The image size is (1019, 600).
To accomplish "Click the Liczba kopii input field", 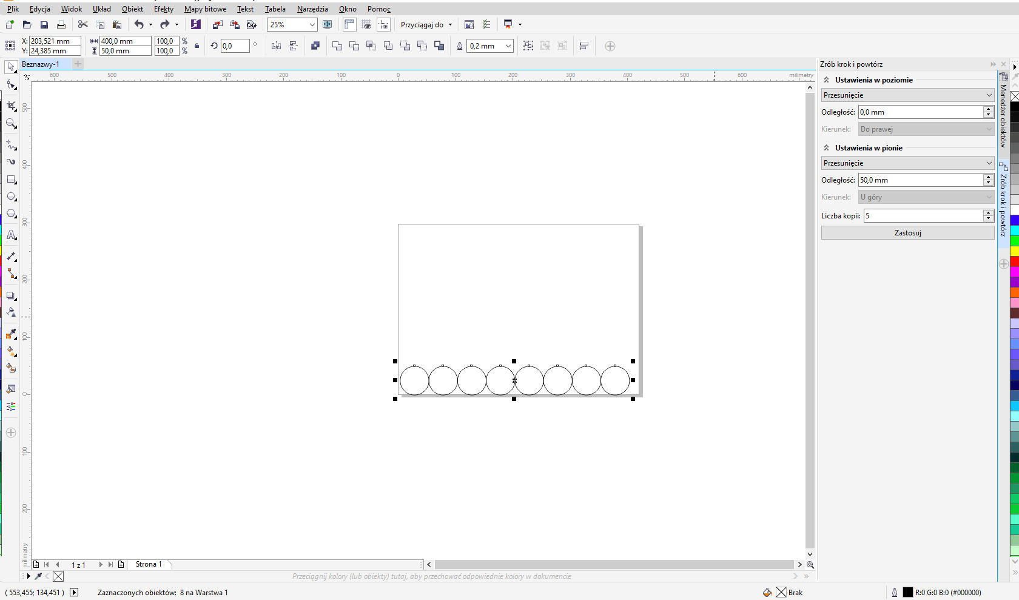I will (923, 216).
